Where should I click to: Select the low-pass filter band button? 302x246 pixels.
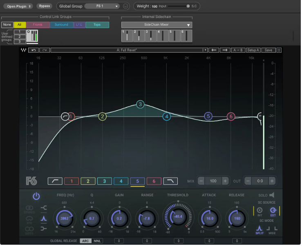coord(170,181)
